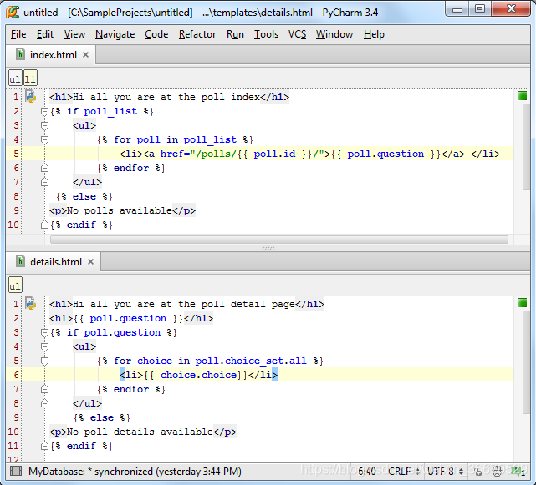The width and height of the screenshot is (536, 485).
Task: Click the 'li' breadcrumb in index.html pane
Action: click(x=30, y=78)
